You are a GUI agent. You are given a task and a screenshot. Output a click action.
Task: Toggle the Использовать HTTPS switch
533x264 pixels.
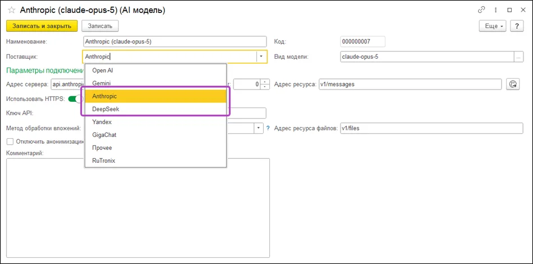pyautogui.click(x=76, y=99)
